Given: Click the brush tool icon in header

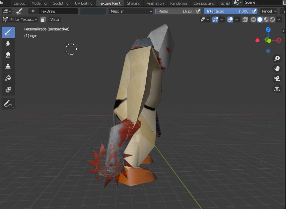Looking at the screenshot, I should click(19, 11).
